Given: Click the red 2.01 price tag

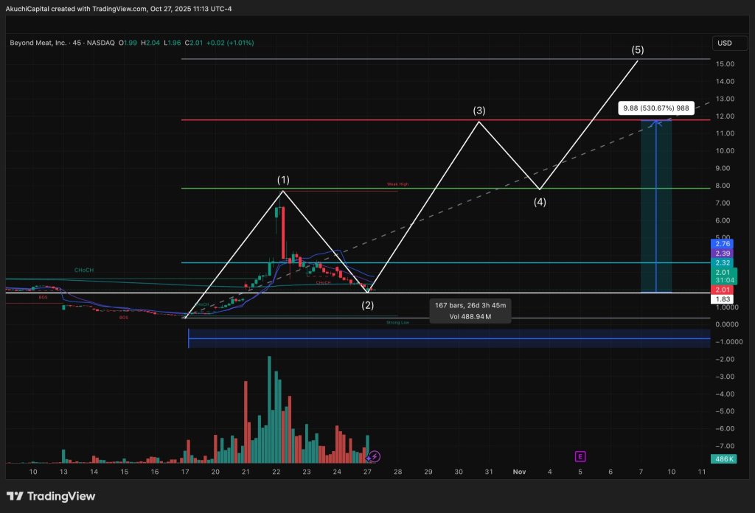Looking at the screenshot, I should tap(721, 290).
